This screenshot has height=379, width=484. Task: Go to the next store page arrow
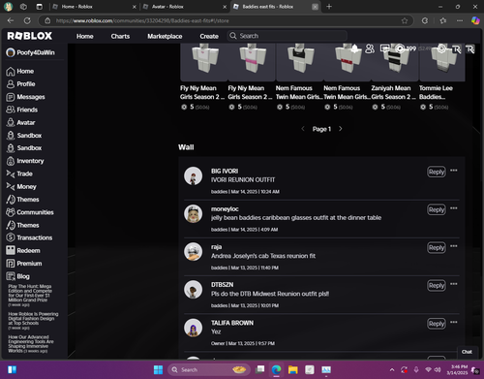click(x=341, y=129)
